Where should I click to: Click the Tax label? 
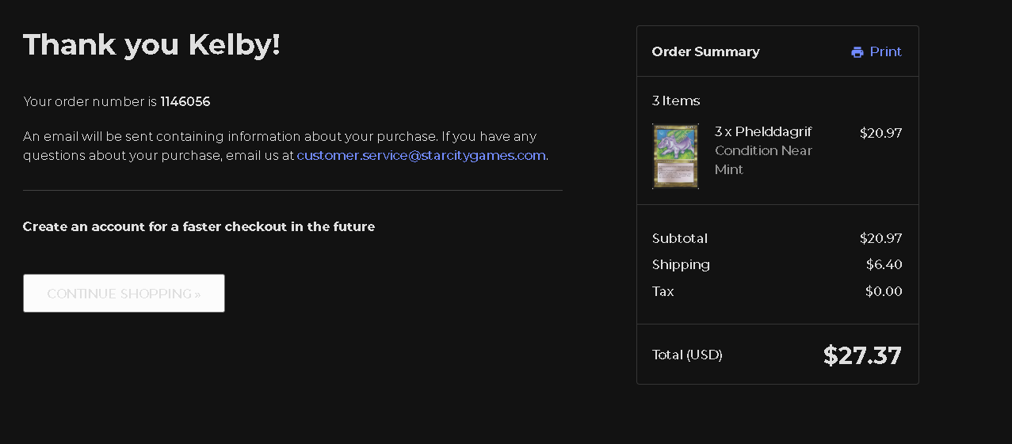click(x=663, y=291)
